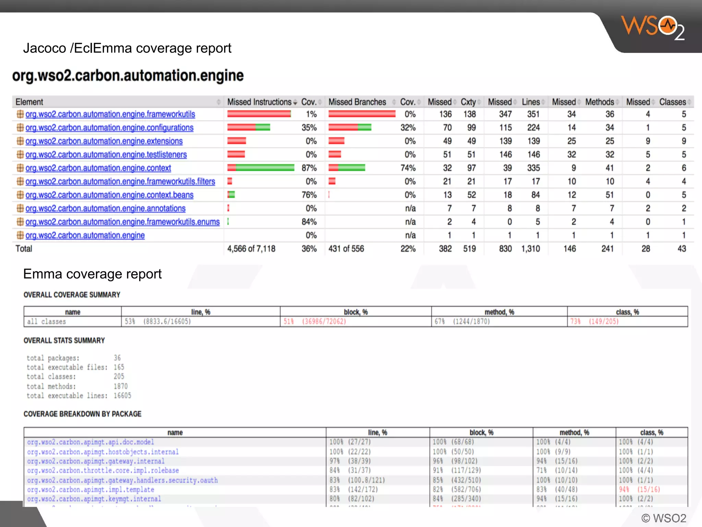Open org.wso2.carbon.automation.engine.context.beans package
The width and height of the screenshot is (702, 527).
pos(109,195)
